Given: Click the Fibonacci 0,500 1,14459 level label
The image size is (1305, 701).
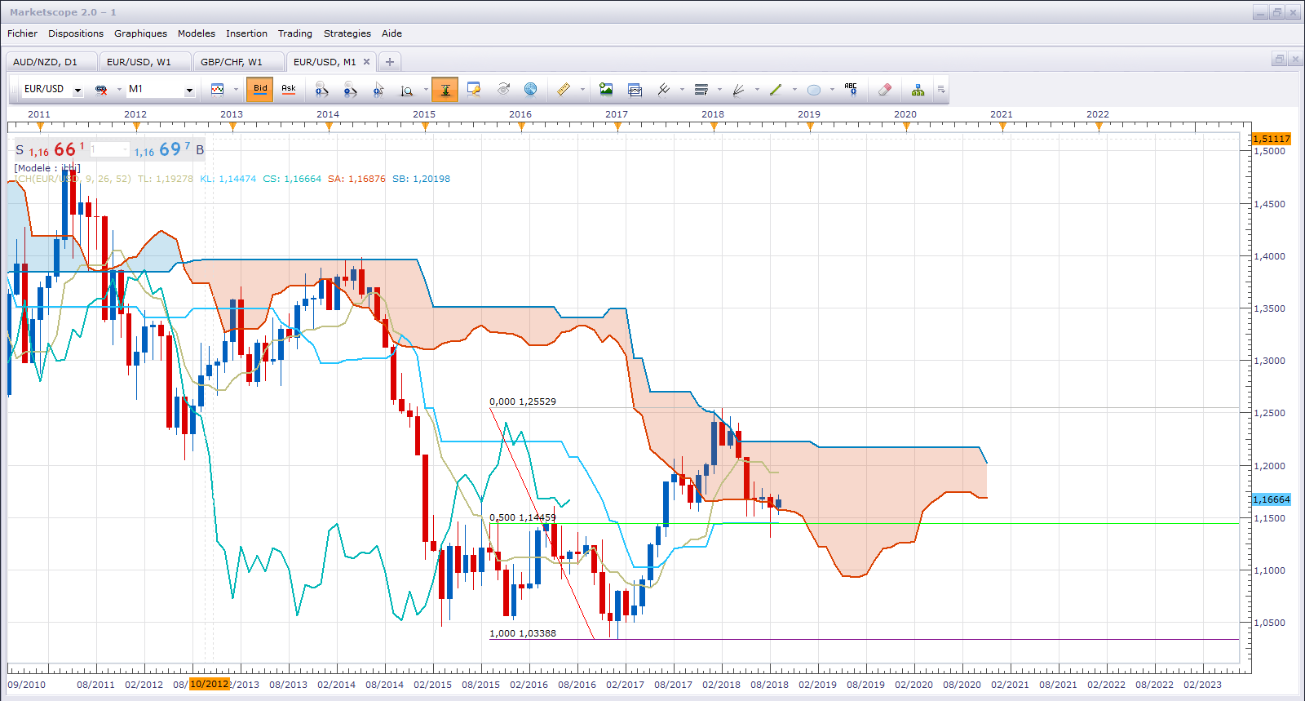Looking at the screenshot, I should [x=523, y=517].
